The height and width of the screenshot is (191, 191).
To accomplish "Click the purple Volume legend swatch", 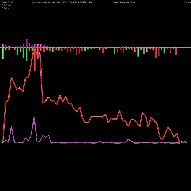I will tap(2, 5).
